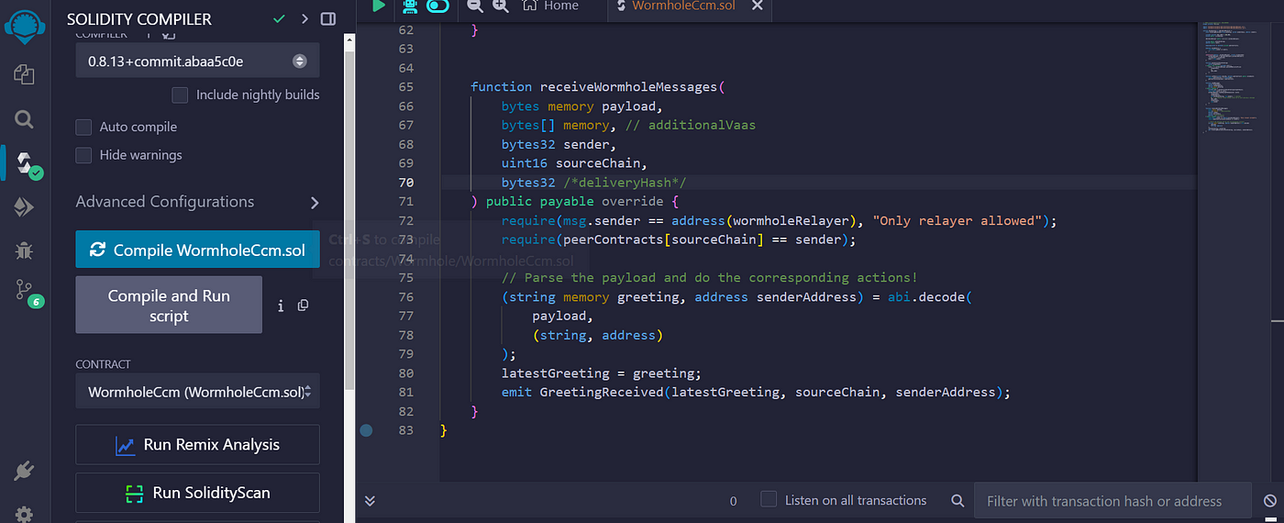Click the clear terminal icon
1284x523 pixels.
1269,501
